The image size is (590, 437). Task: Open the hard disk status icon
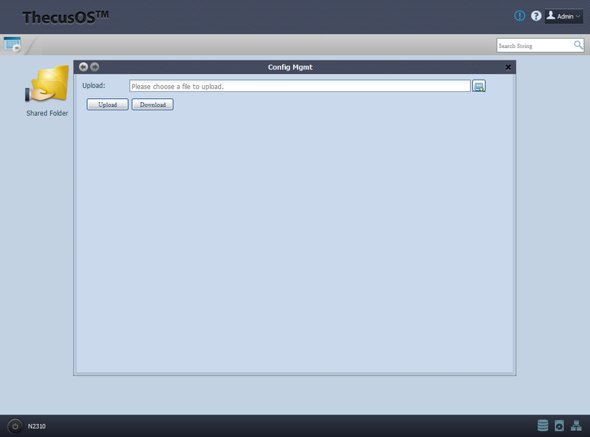(559, 426)
